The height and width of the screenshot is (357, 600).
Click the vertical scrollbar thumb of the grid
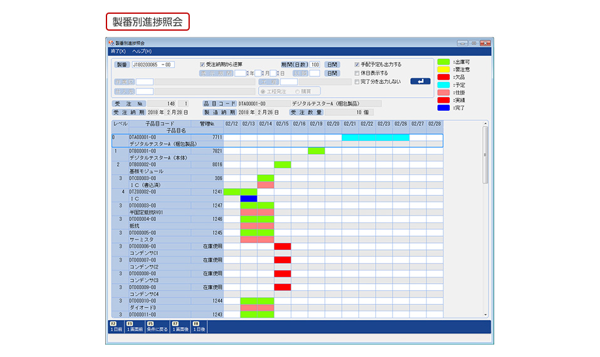(x=485, y=155)
